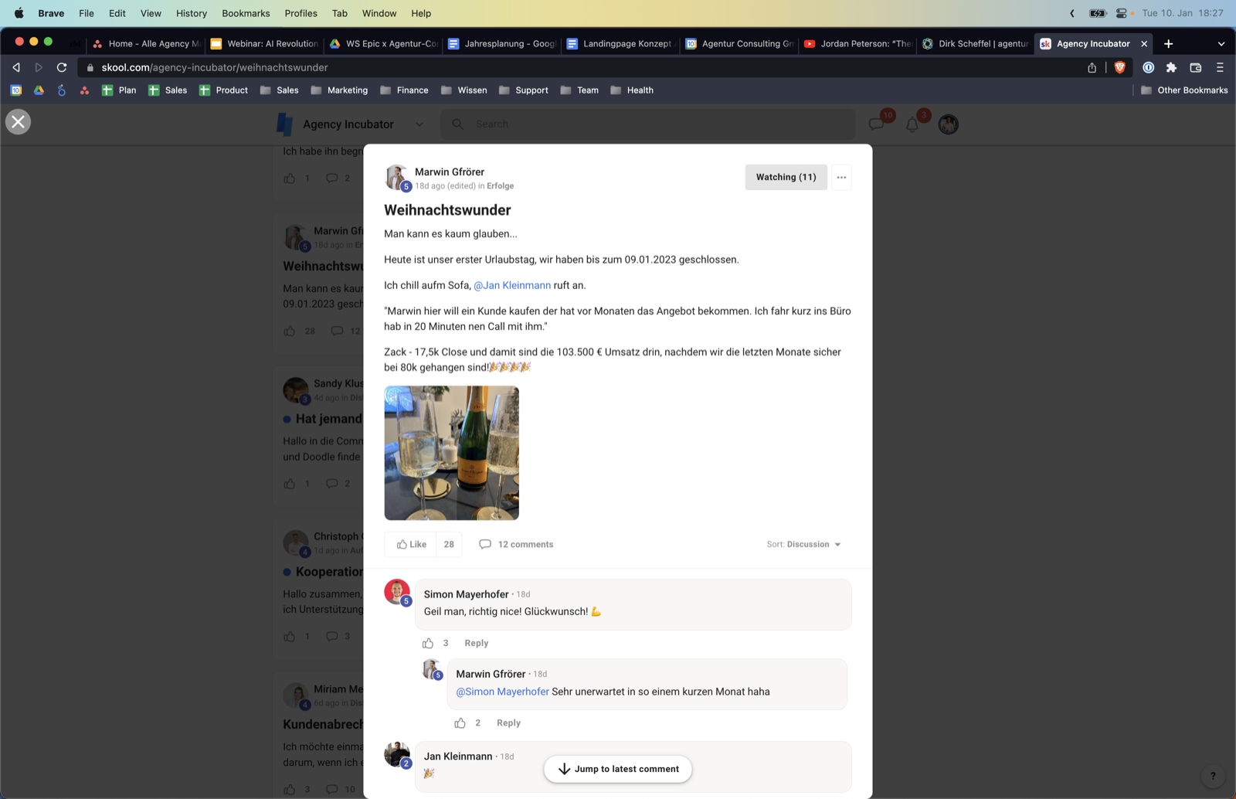
Task: Click the Brave shields lion icon
Action: coord(1119,67)
